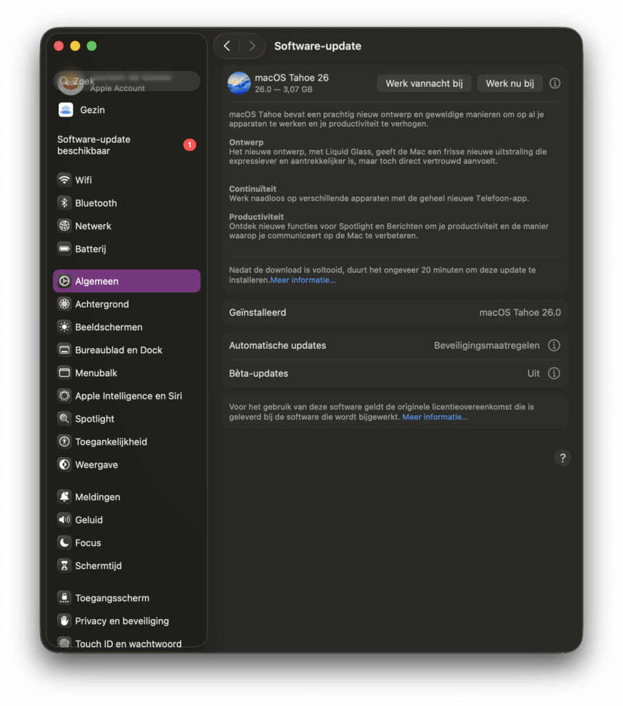Click the Spotlight magnifier icon
This screenshot has width=623, height=706.
(x=64, y=418)
